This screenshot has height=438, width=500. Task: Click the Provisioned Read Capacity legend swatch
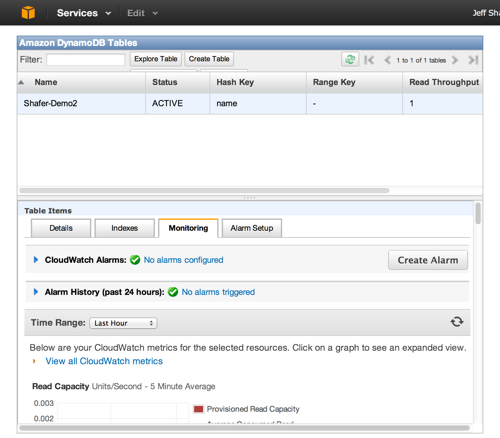[x=198, y=409]
